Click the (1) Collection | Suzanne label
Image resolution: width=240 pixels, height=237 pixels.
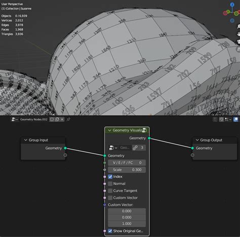point(16,9)
